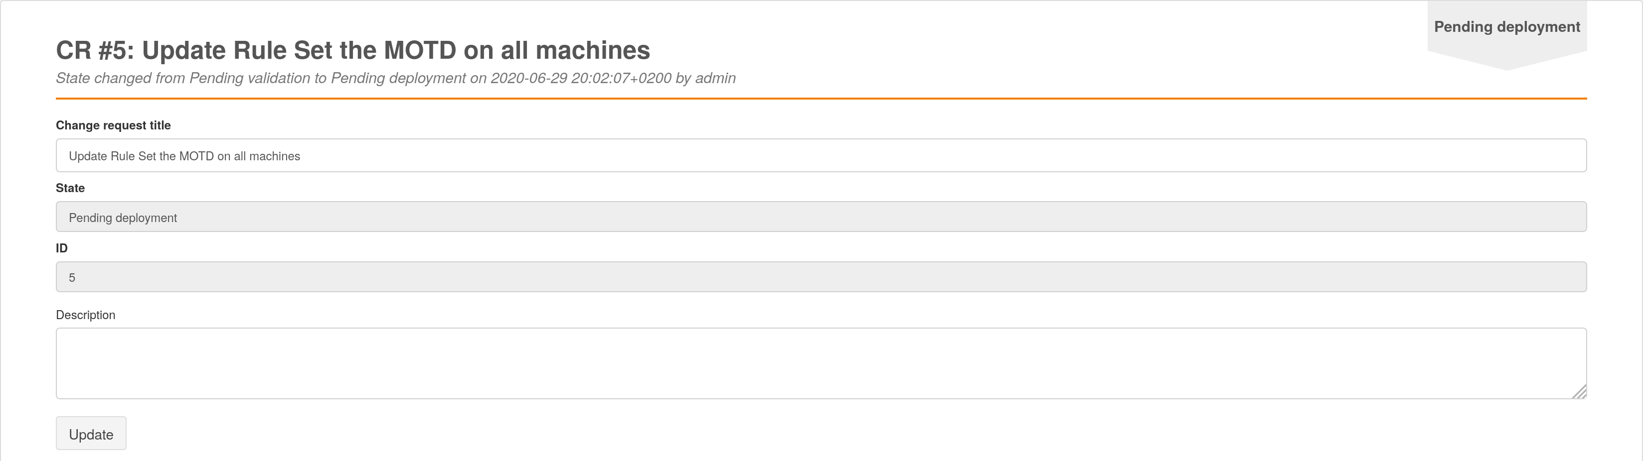
Task: Click the Pending deployment status banner
Action: (1506, 27)
